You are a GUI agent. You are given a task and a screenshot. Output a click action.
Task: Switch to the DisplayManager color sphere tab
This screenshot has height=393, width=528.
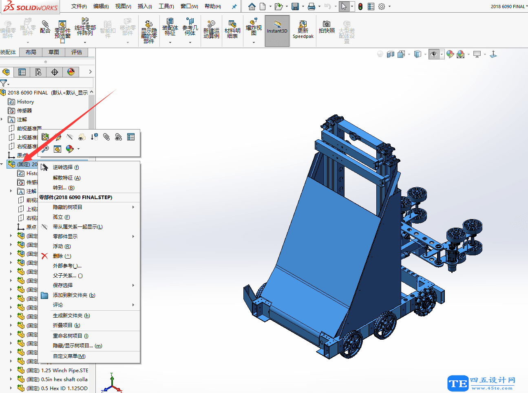[x=71, y=72]
